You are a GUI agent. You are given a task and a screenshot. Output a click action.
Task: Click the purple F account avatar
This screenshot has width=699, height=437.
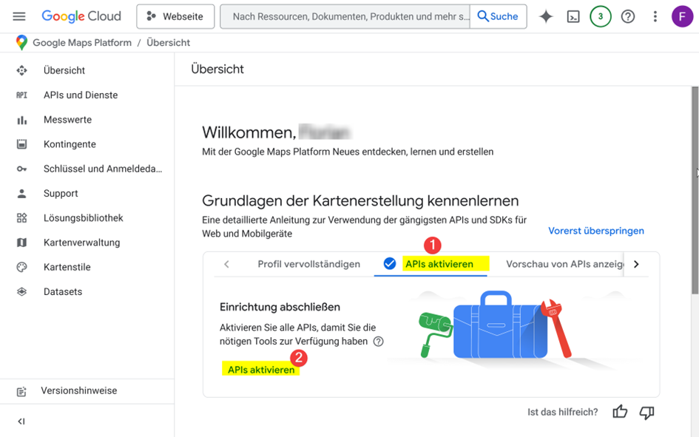point(682,16)
